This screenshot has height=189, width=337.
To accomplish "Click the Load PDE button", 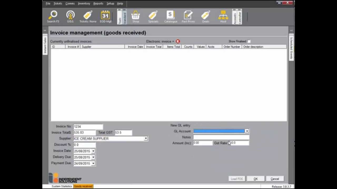I will [237, 179].
